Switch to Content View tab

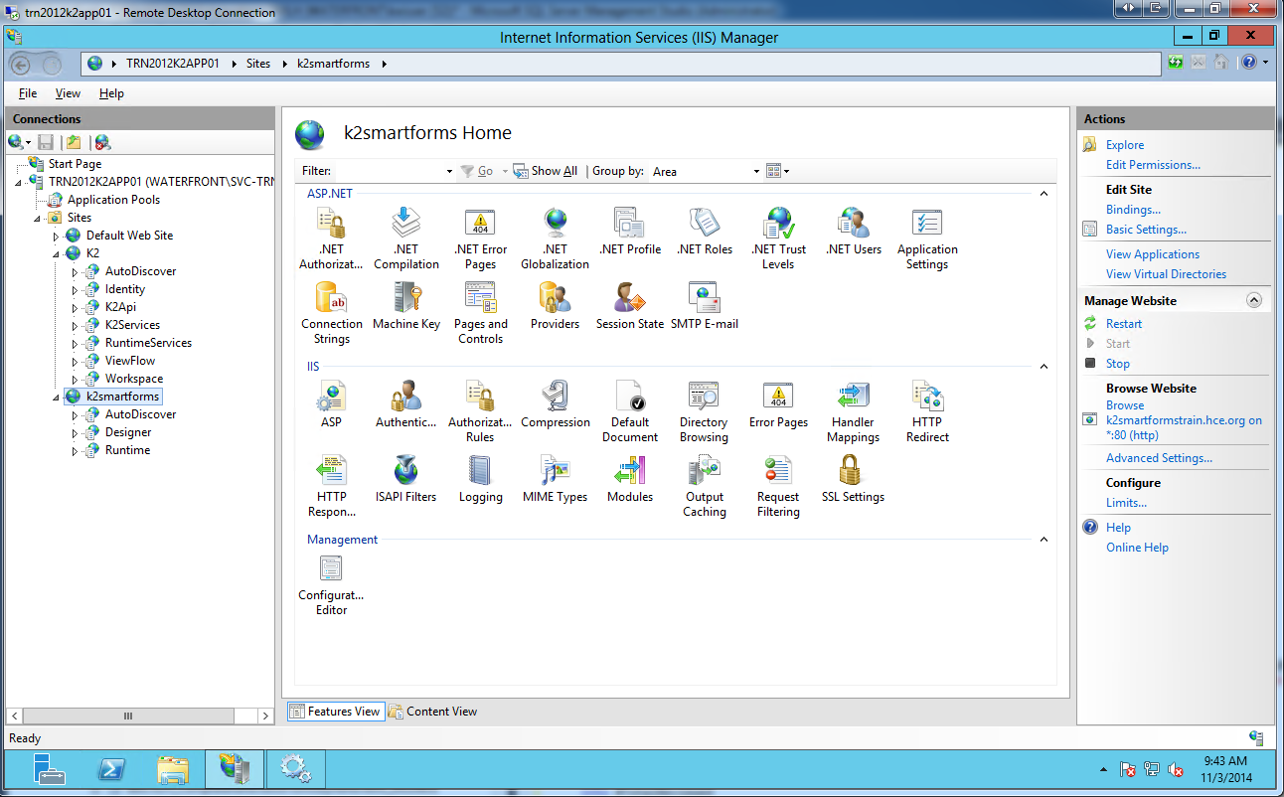[x=433, y=712]
